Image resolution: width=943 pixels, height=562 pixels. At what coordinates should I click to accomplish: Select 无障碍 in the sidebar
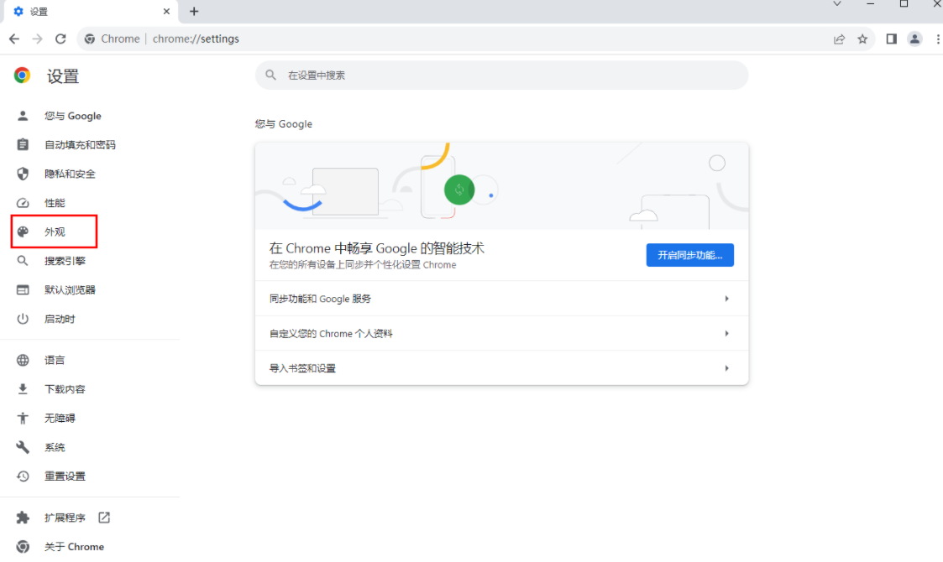pyautogui.click(x=60, y=419)
